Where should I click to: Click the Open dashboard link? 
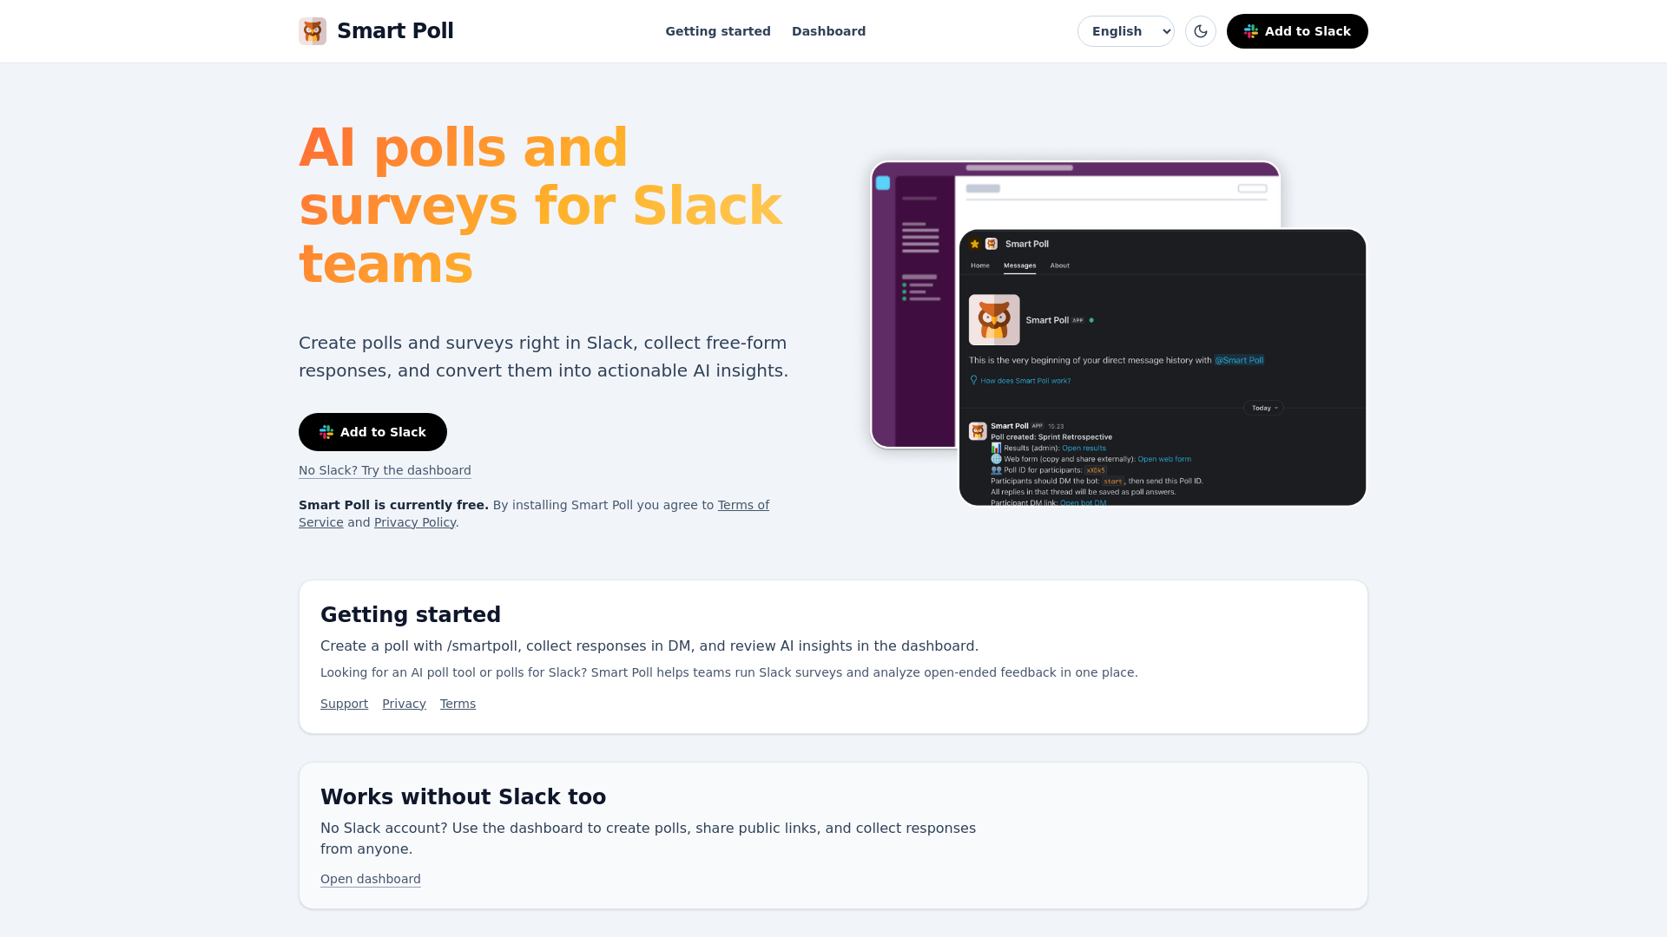click(x=371, y=879)
